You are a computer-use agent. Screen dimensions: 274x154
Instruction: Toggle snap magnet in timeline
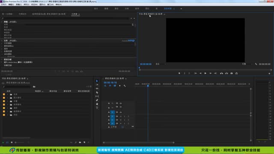point(110,86)
